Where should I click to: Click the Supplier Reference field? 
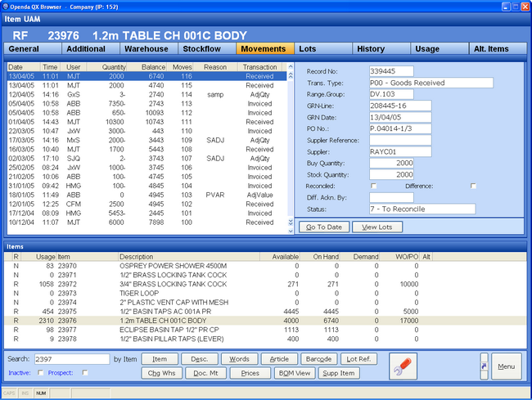(400, 141)
